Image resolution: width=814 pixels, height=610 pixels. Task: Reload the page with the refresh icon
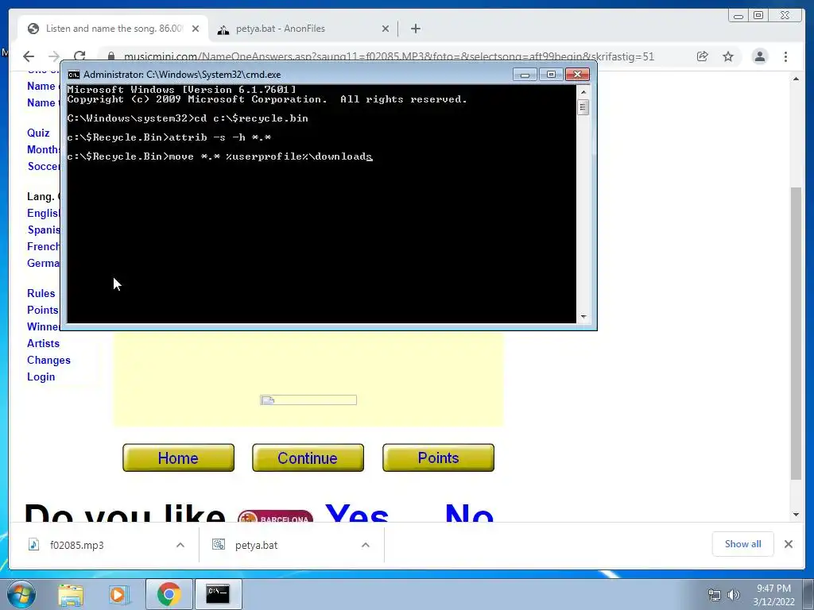click(79, 56)
